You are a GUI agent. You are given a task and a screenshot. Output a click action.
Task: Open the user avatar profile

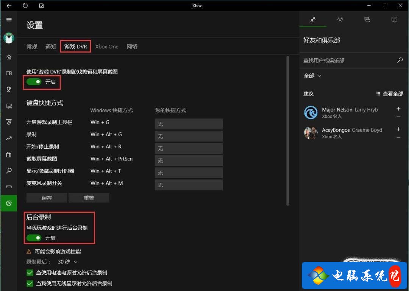click(9, 38)
